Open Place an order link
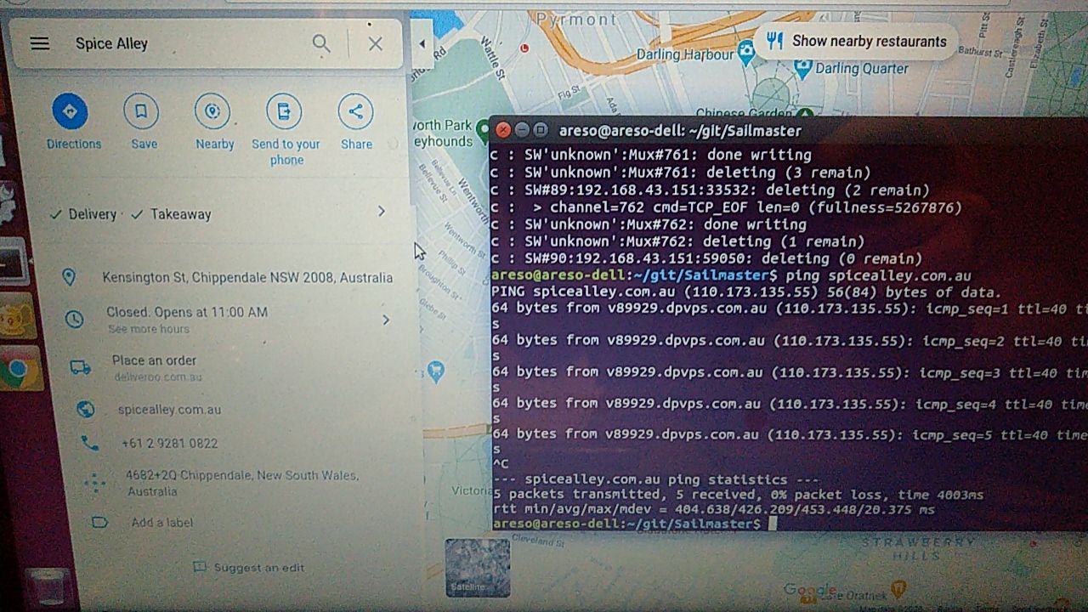The height and width of the screenshot is (612, 1088). (154, 360)
